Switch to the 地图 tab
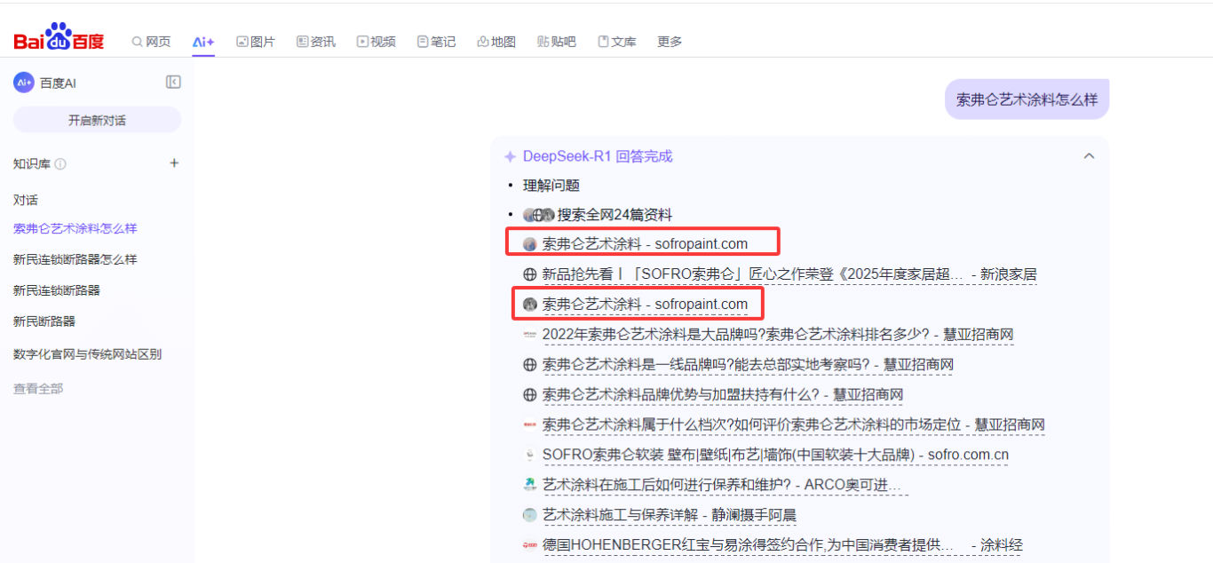The image size is (1213, 563). click(x=496, y=42)
